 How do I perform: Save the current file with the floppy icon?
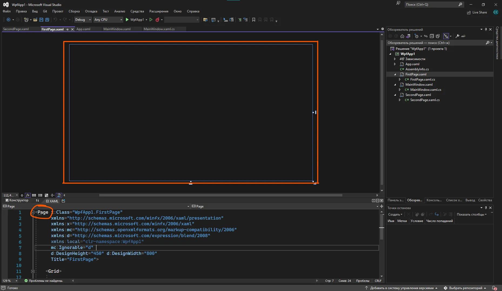pos(41,20)
